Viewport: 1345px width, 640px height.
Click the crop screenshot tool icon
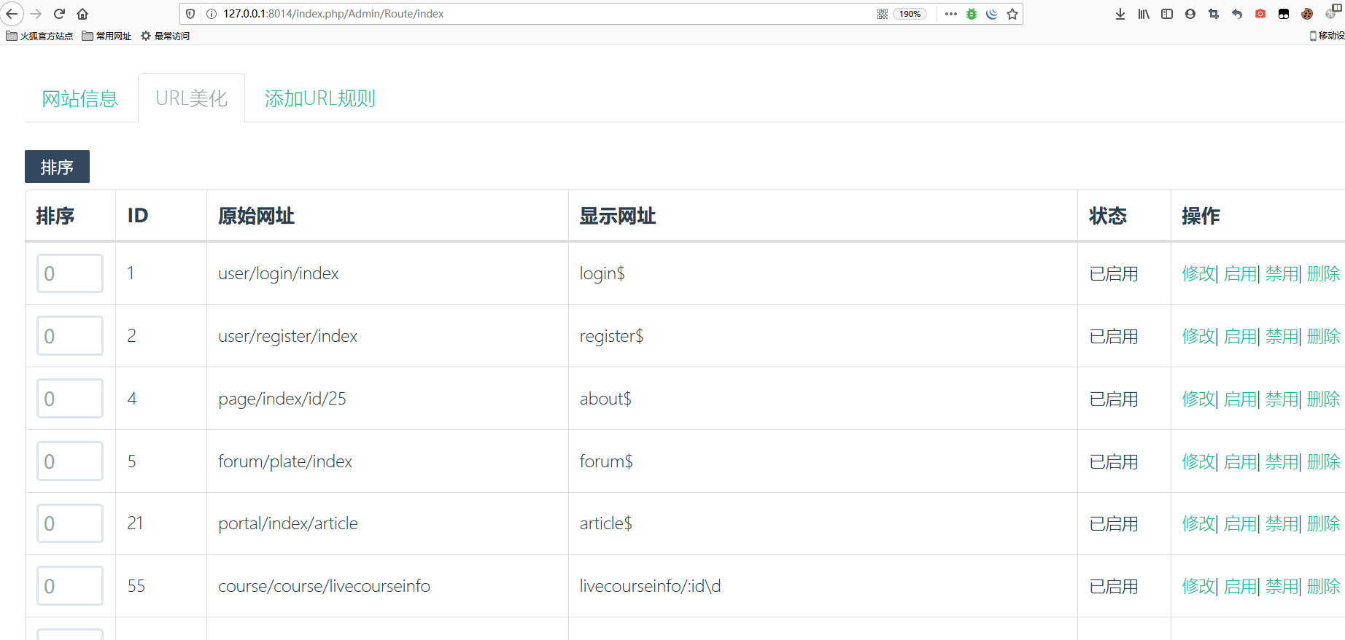(x=1214, y=14)
